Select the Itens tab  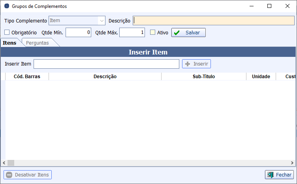pyautogui.click(x=9, y=43)
